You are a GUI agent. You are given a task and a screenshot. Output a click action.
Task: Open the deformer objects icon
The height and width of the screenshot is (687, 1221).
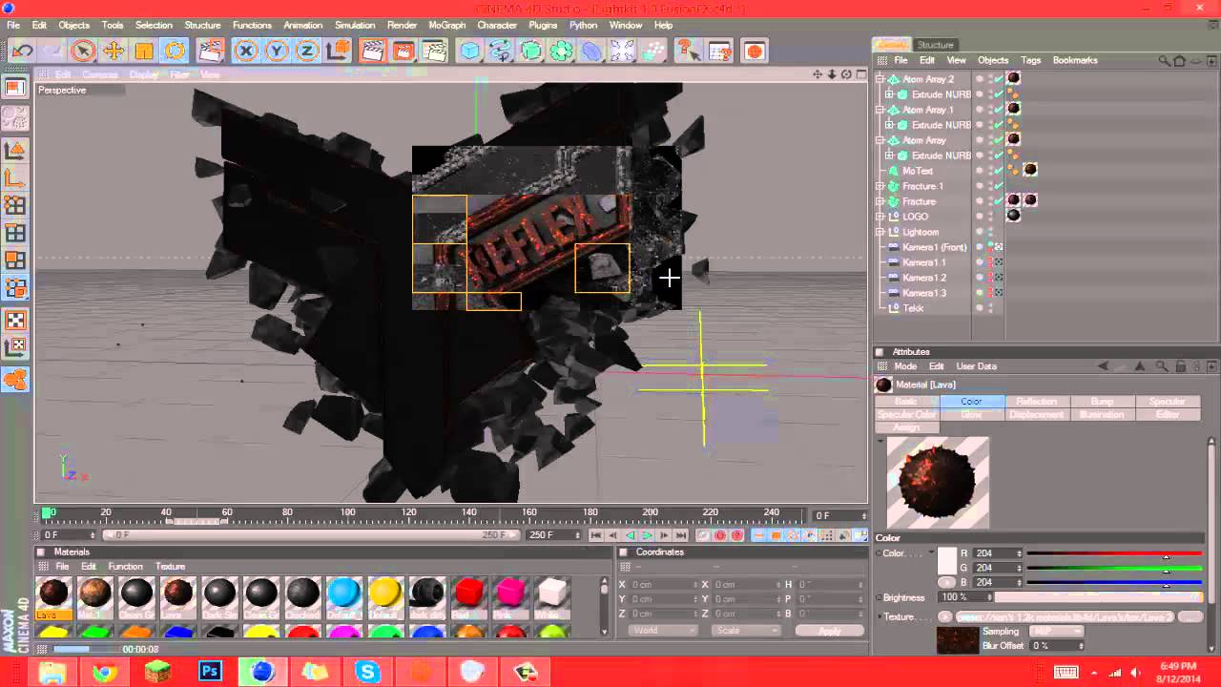click(x=591, y=51)
